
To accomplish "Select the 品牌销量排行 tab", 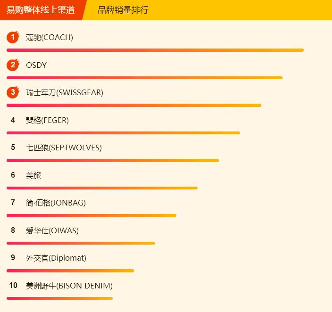I will click(123, 10).
